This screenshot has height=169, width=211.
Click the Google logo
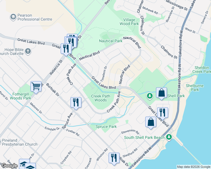click(9, 166)
